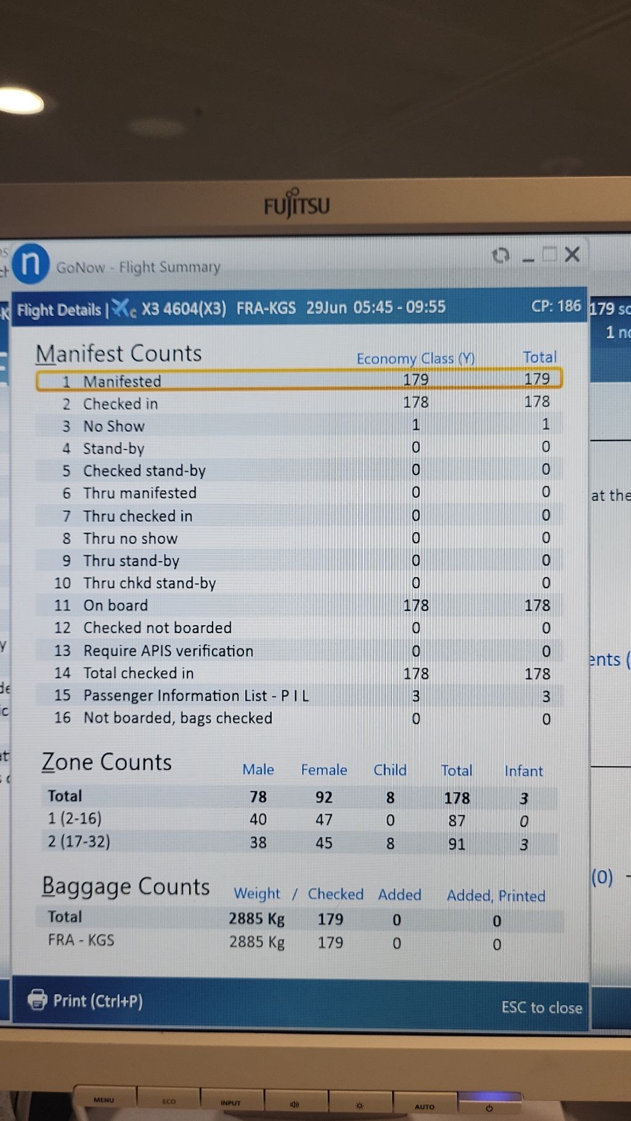
Task: Click the Economy Class (Y) column header
Action: (x=415, y=358)
